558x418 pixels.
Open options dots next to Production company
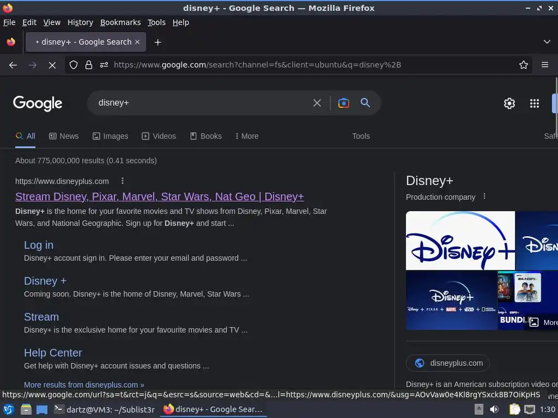484,196
